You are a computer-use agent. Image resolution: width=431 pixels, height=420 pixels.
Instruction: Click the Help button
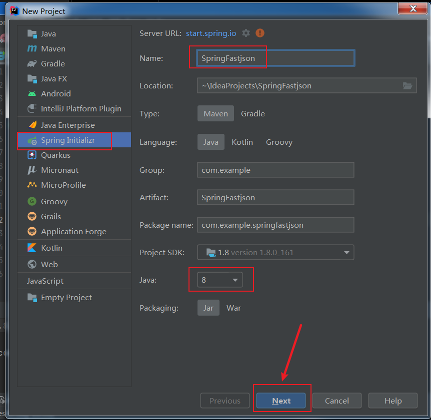(x=393, y=401)
